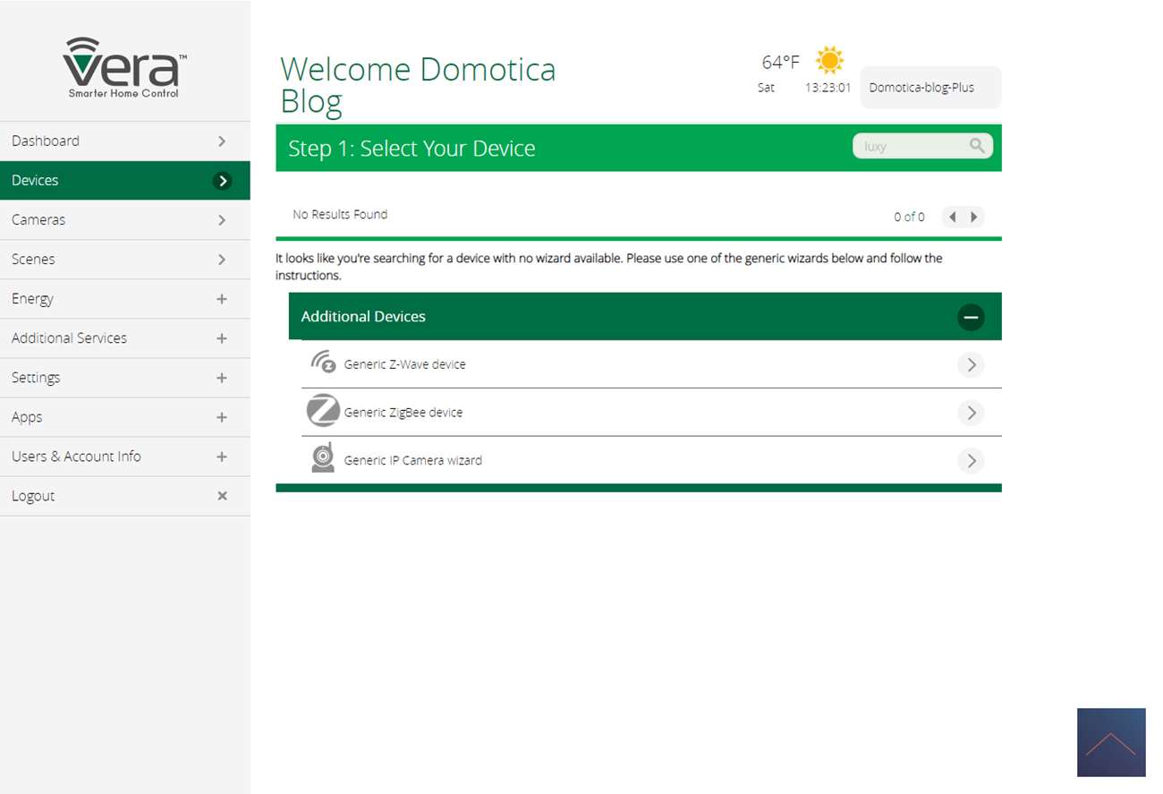Viewport: 1163px width, 794px height.
Task: Click the scroll-to-top arrow icon
Action: coord(1110,742)
